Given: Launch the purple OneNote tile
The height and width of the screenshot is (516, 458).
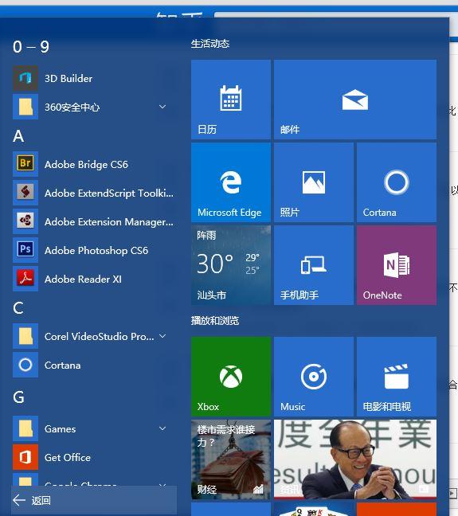Looking at the screenshot, I should [397, 265].
